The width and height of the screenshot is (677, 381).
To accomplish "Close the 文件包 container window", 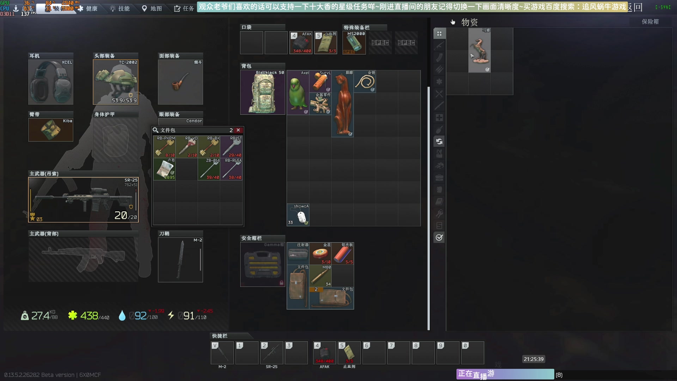I will (x=238, y=130).
